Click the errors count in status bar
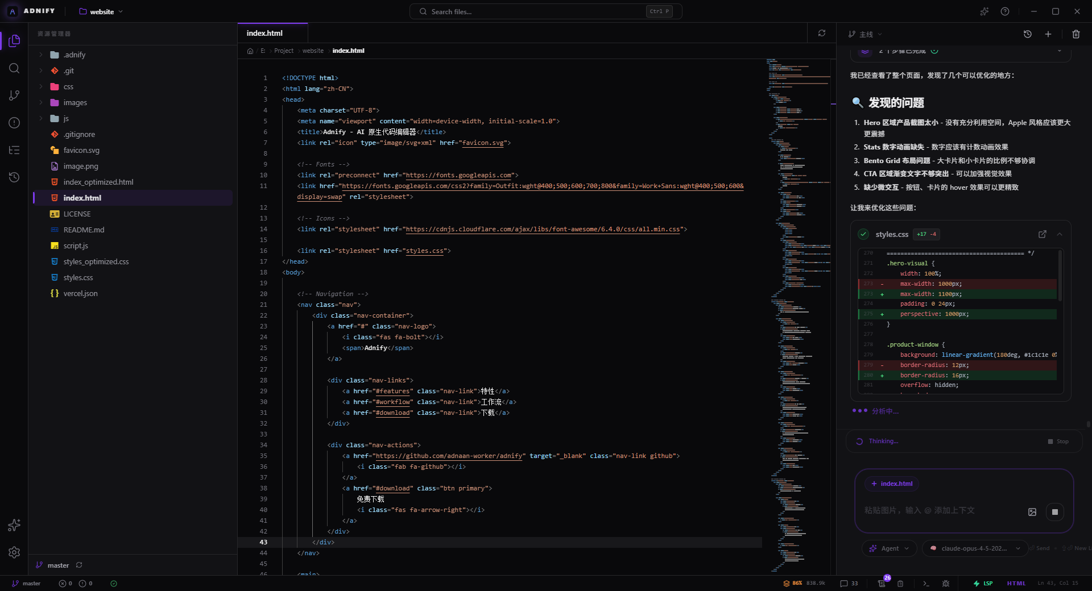1092x591 pixels. [65, 584]
